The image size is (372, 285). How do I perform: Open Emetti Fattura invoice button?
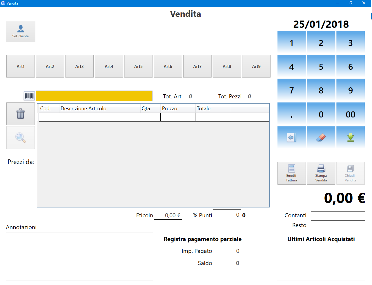click(291, 173)
